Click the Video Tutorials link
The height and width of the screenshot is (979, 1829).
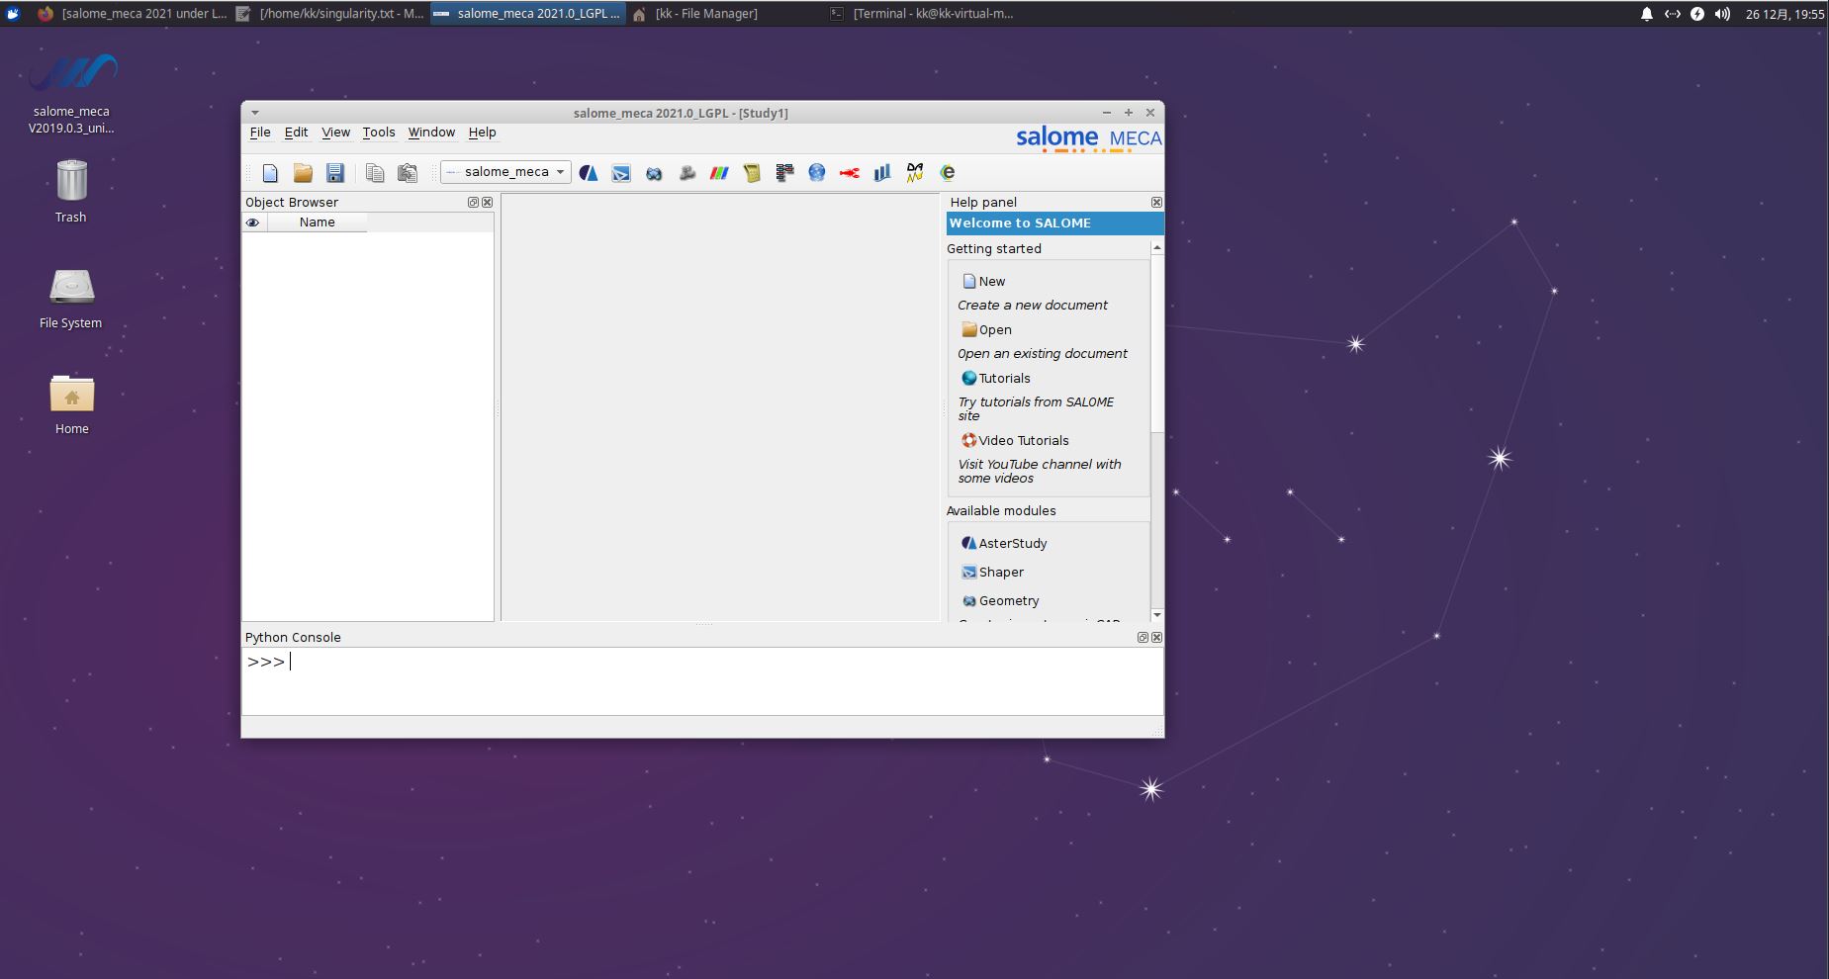tap(1024, 441)
